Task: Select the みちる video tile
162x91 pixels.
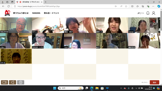Action: tap(16, 56)
